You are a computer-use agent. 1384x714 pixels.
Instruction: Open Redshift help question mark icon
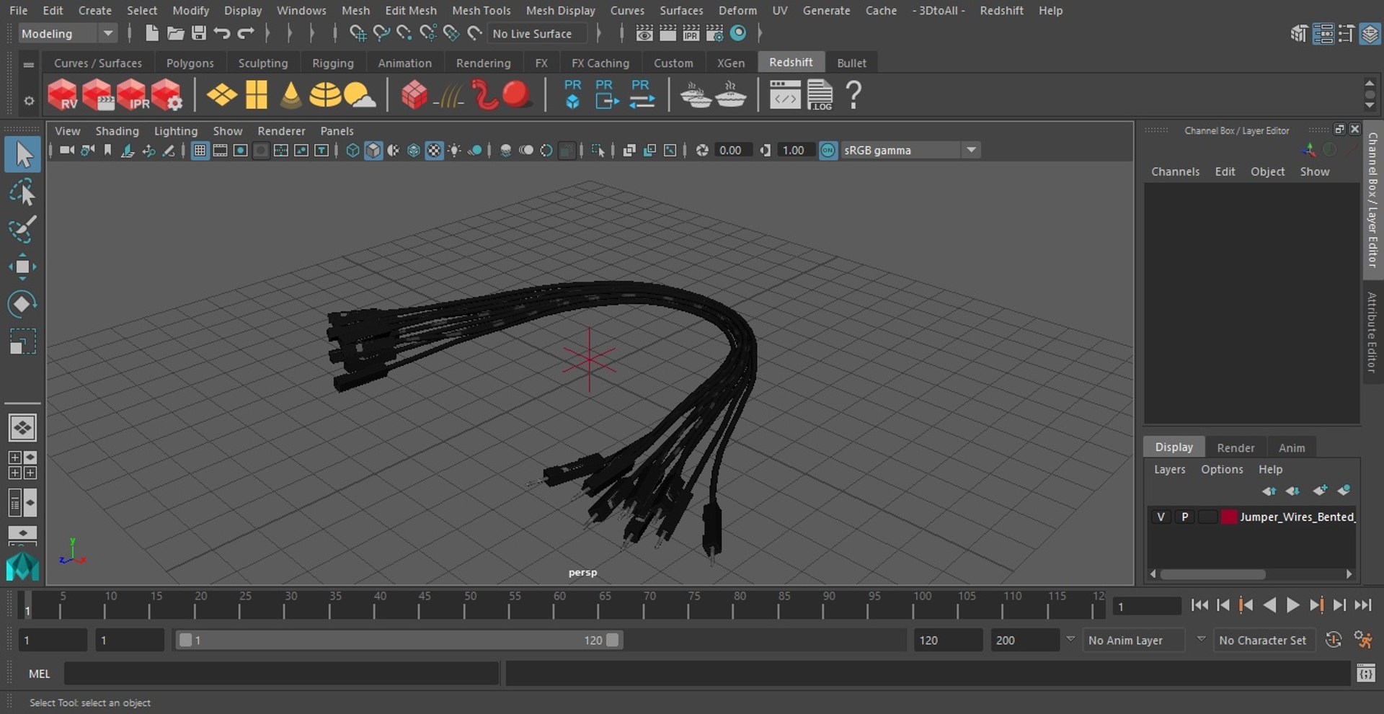(x=853, y=94)
